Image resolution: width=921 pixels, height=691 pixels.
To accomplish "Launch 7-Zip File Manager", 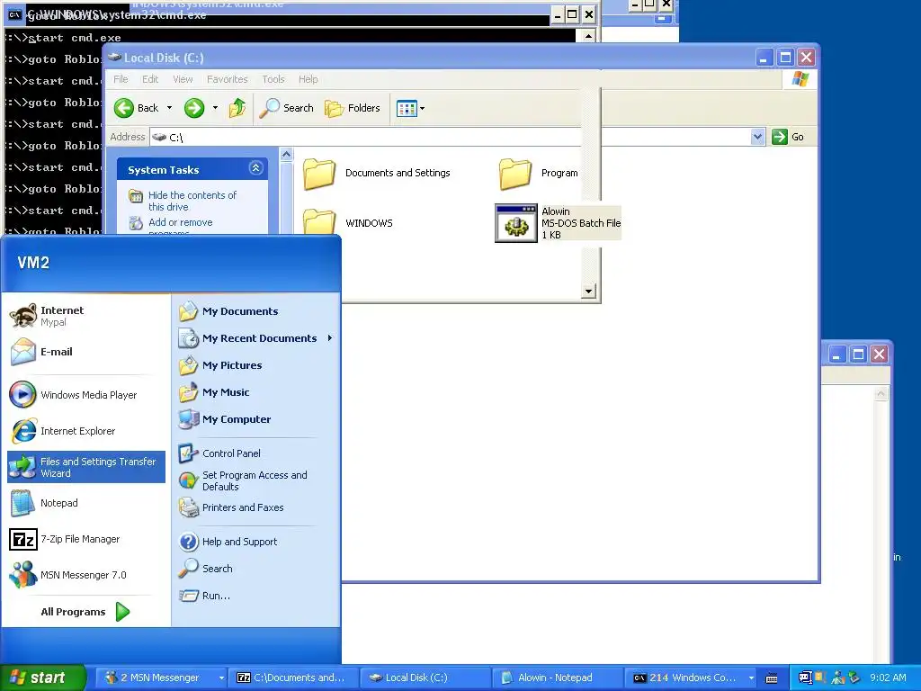I will (x=85, y=539).
